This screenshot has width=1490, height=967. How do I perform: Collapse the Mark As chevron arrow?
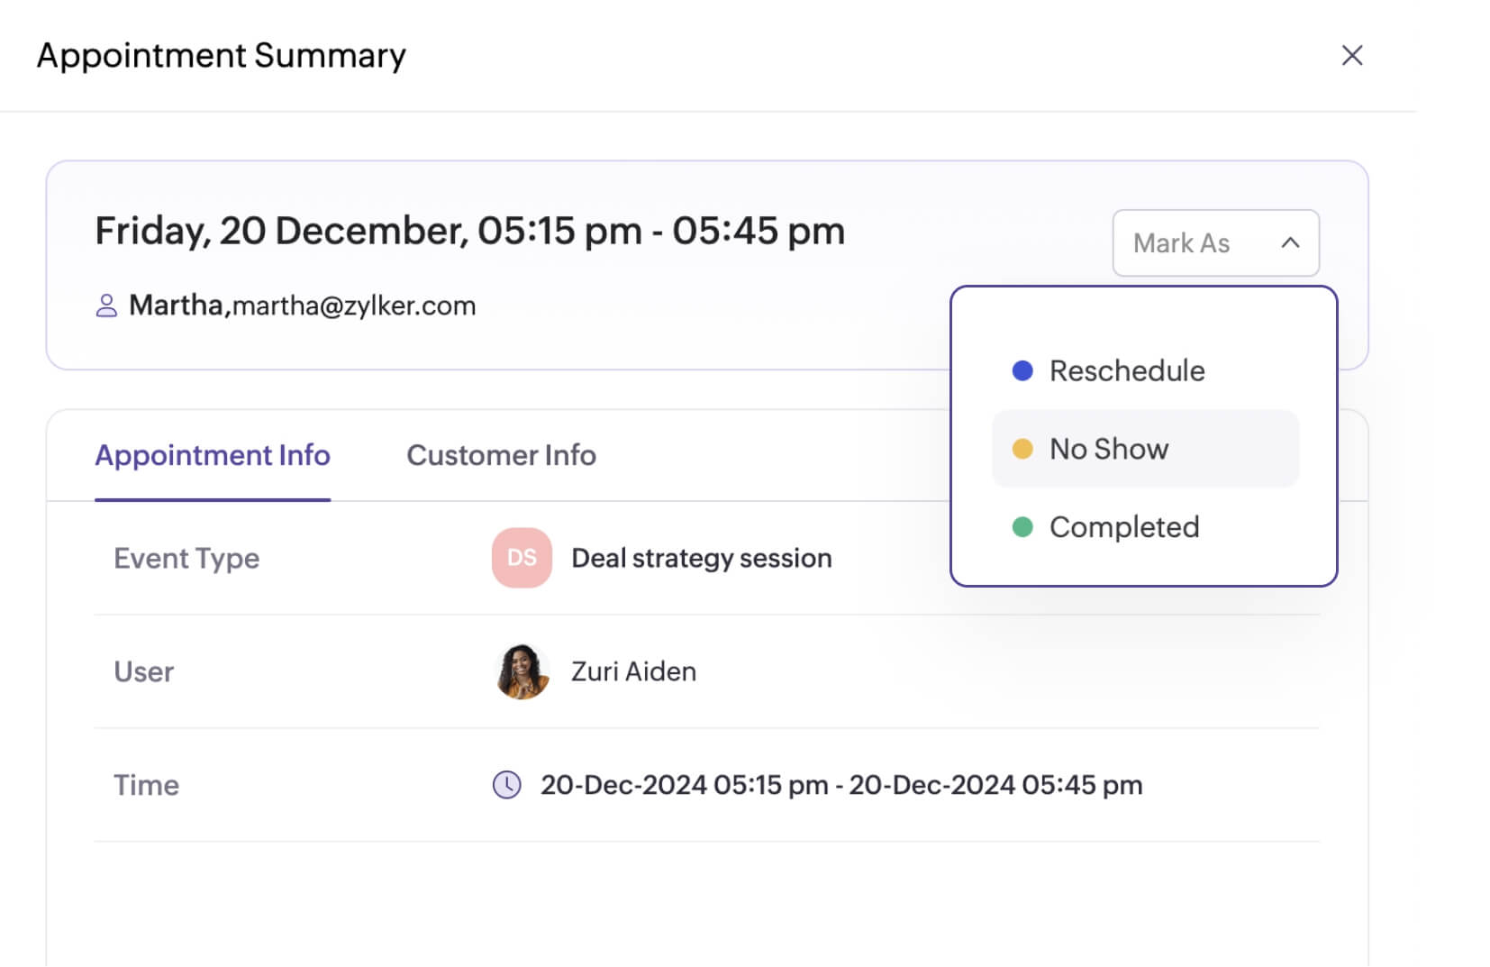[x=1290, y=243]
